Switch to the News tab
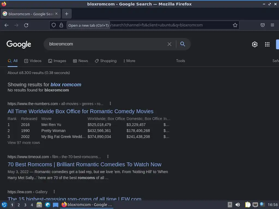Image resolution: width=279 pixels, height=209 pixels. (80, 61)
